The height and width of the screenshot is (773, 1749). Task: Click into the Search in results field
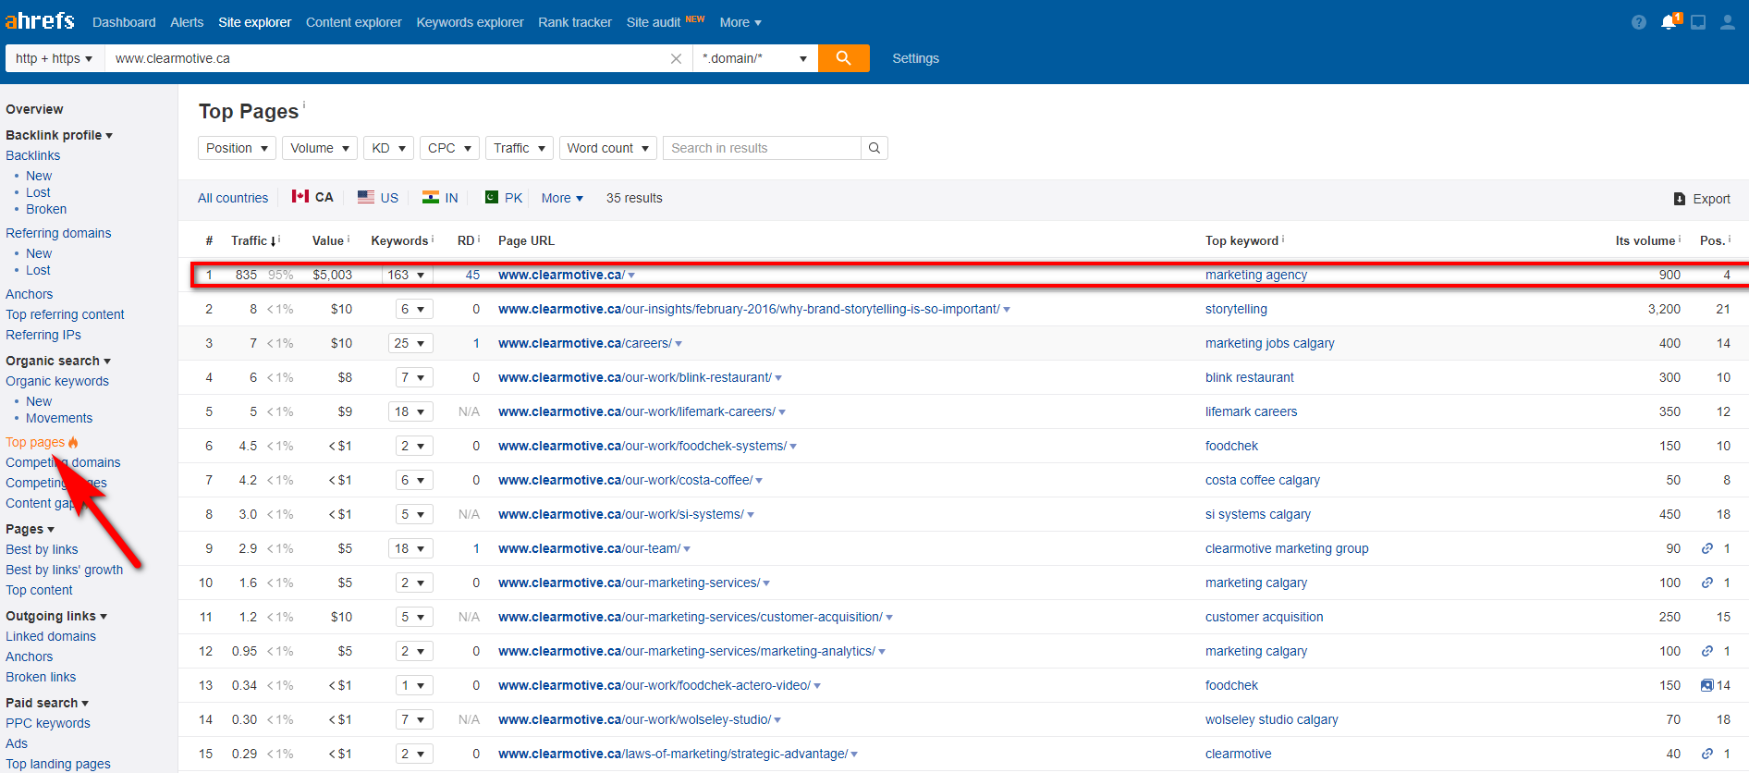(762, 148)
